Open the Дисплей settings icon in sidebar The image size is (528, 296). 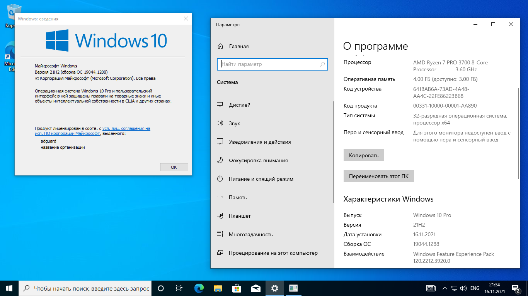(220, 105)
